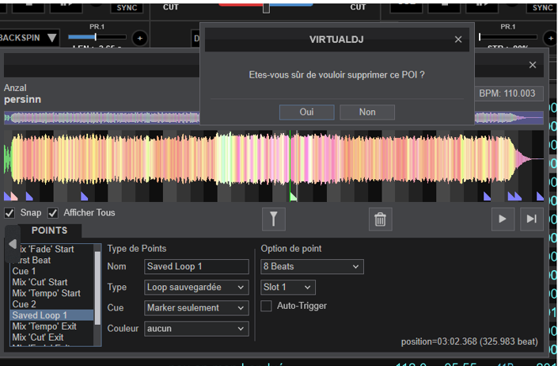Click right deck SYNC button
558x366 pixels.
[542, 7]
